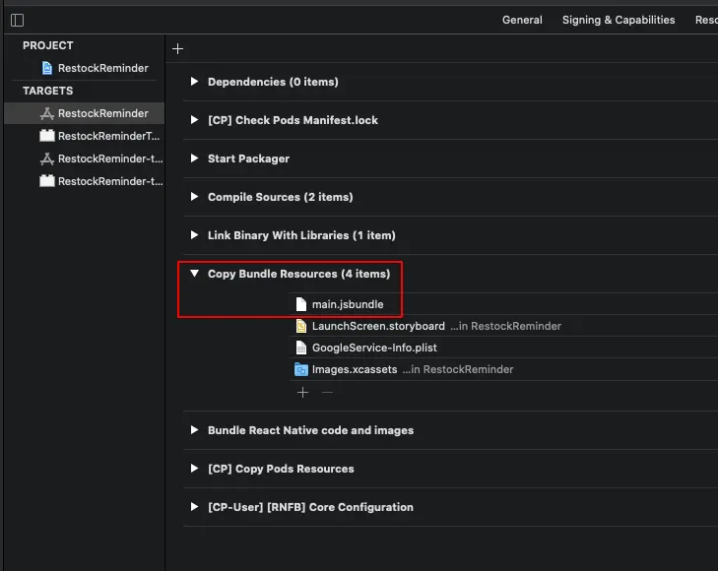Add a file to Copy Bundle Resources

302,392
